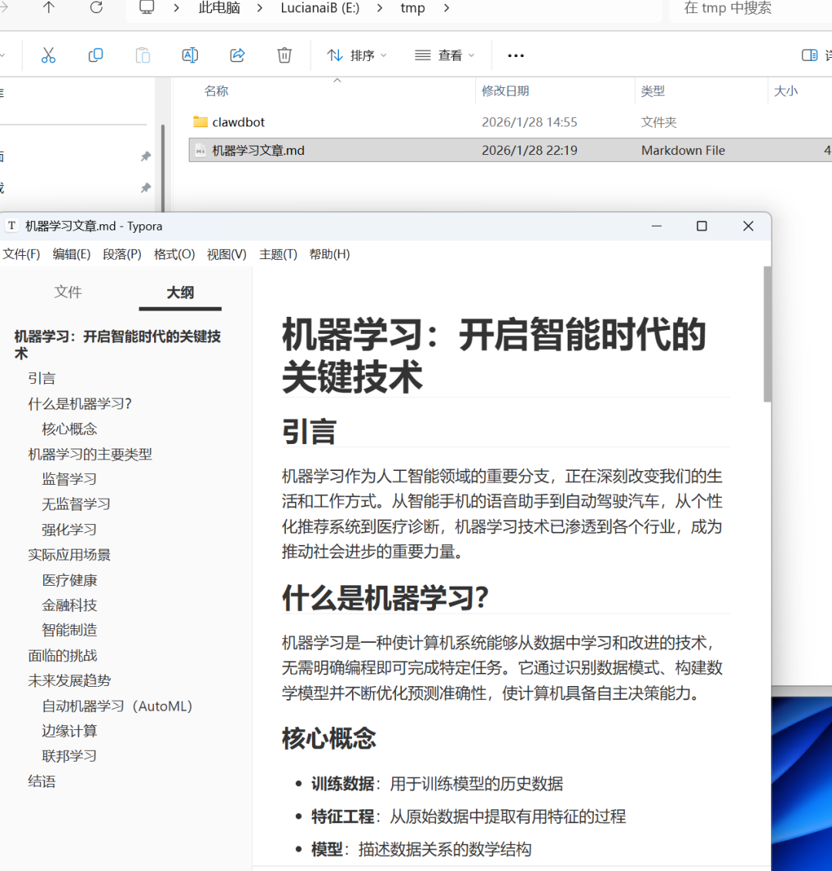Image resolution: width=832 pixels, height=871 pixels.
Task: Click the 修改日期 column header
Action: (505, 91)
